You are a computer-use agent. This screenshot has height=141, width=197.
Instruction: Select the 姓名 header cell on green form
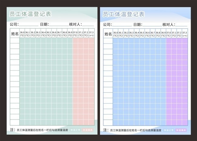(15, 33)
